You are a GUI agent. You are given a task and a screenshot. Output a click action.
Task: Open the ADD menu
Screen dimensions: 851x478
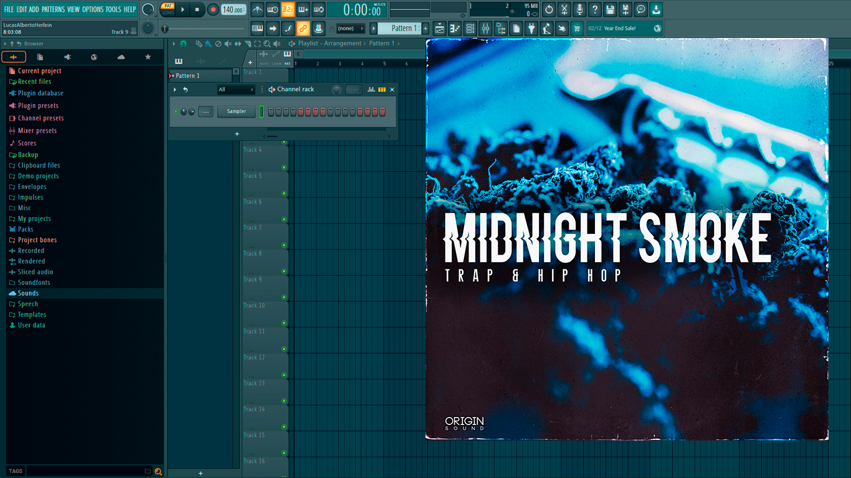pos(34,9)
